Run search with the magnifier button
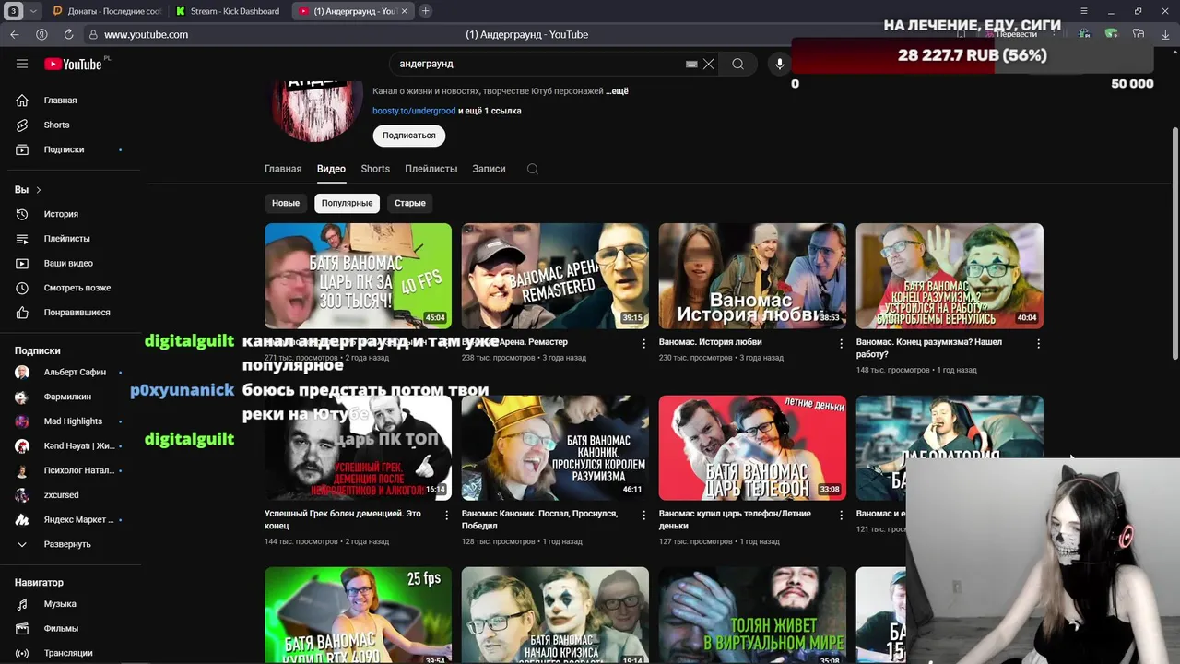 tap(737, 64)
